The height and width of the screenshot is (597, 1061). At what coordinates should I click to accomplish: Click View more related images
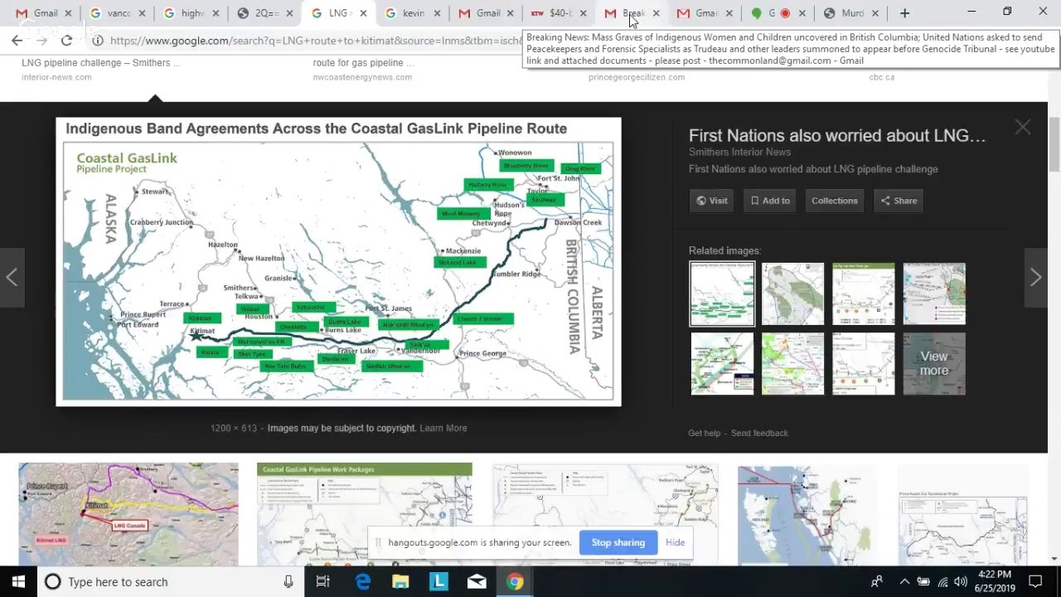pyautogui.click(x=933, y=363)
